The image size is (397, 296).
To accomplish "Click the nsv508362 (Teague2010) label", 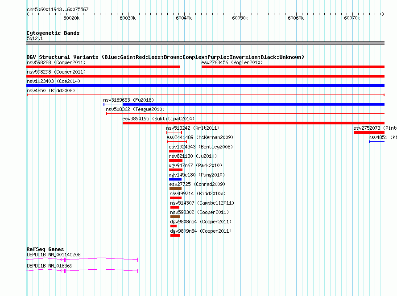I will [135, 109].
